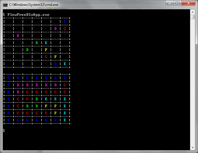This screenshot has height=153, width=198.
Task: Maximize the cmd.exe window
Action: click(178, 3)
